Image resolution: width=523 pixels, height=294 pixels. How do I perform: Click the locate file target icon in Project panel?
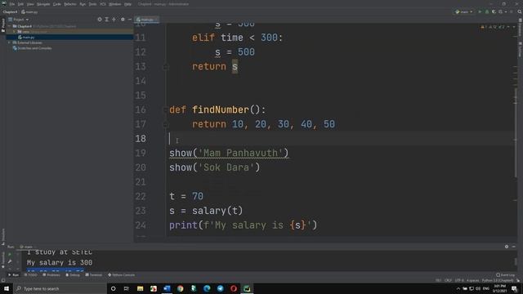pyautogui.click(x=100, y=20)
